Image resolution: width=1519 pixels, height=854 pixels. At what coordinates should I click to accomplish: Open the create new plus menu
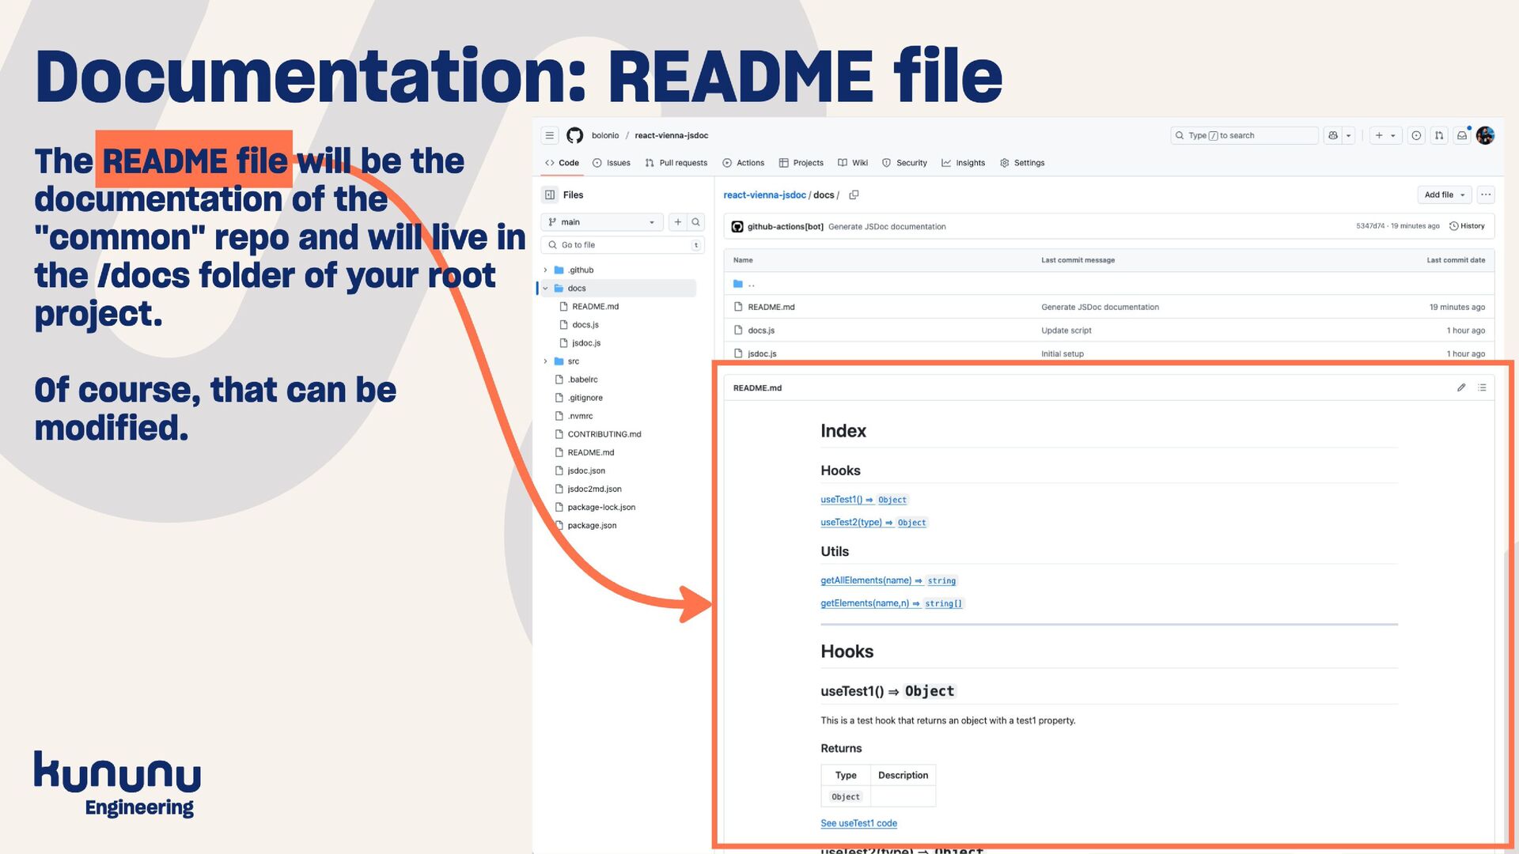tap(1385, 135)
